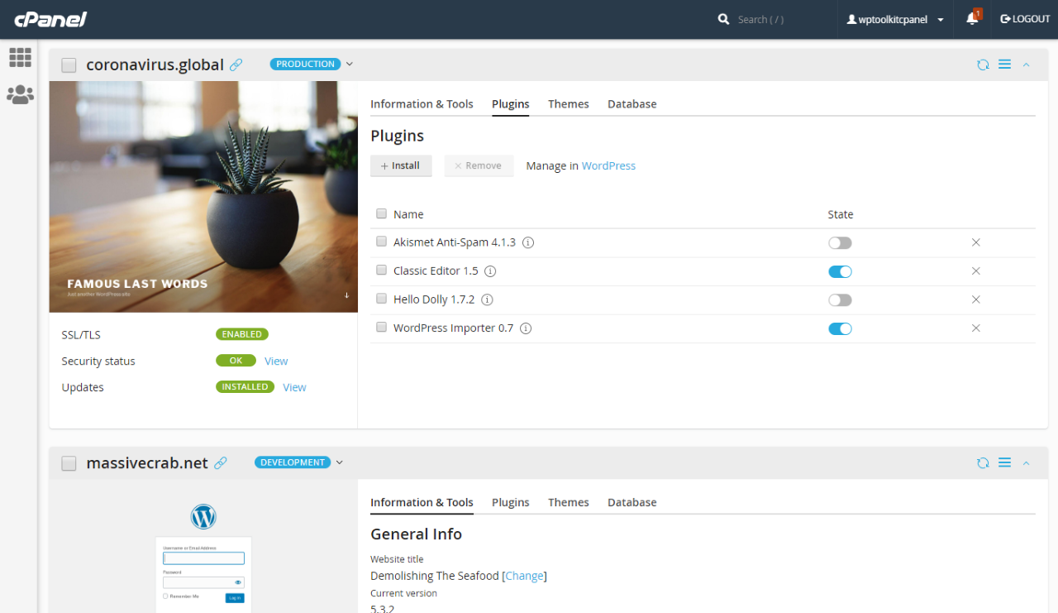Open Manage in WordPress link
Viewport: 1058px width, 613px height.
[608, 166]
